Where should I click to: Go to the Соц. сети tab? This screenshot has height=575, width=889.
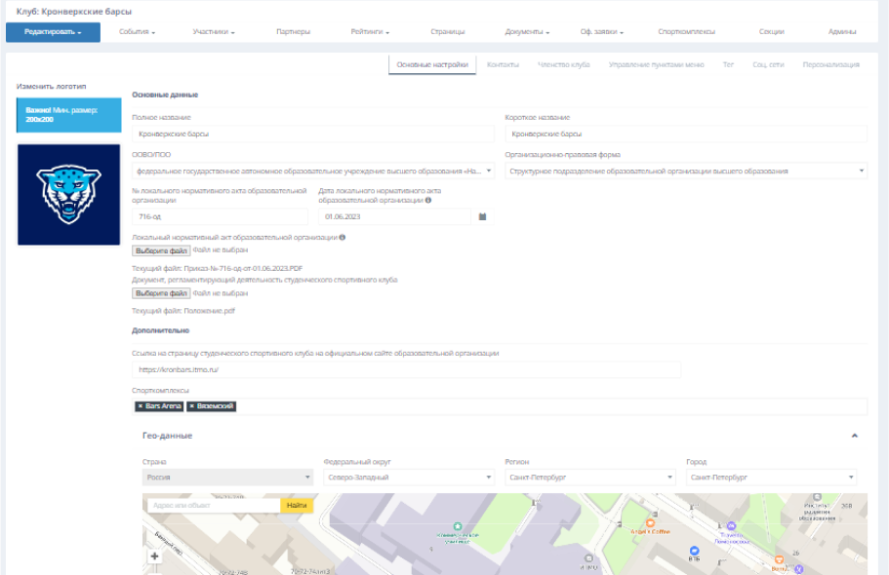pyautogui.click(x=768, y=64)
